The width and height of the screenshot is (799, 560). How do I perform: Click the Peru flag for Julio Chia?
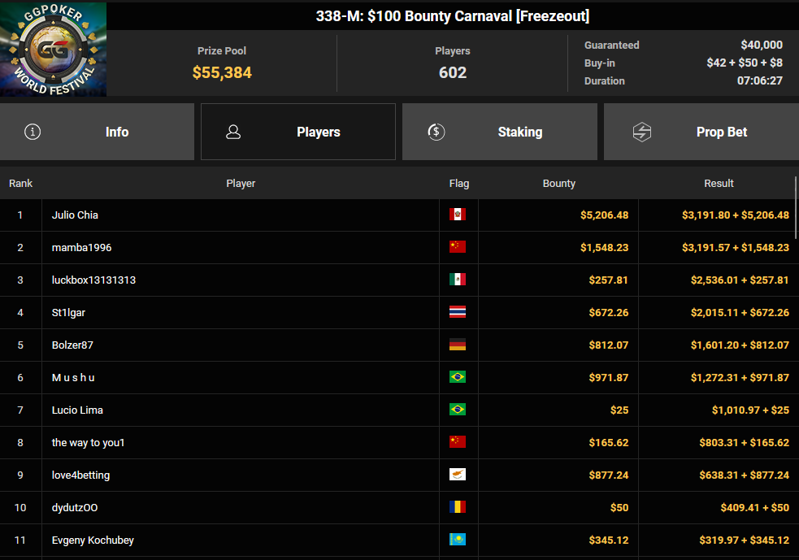[458, 215]
